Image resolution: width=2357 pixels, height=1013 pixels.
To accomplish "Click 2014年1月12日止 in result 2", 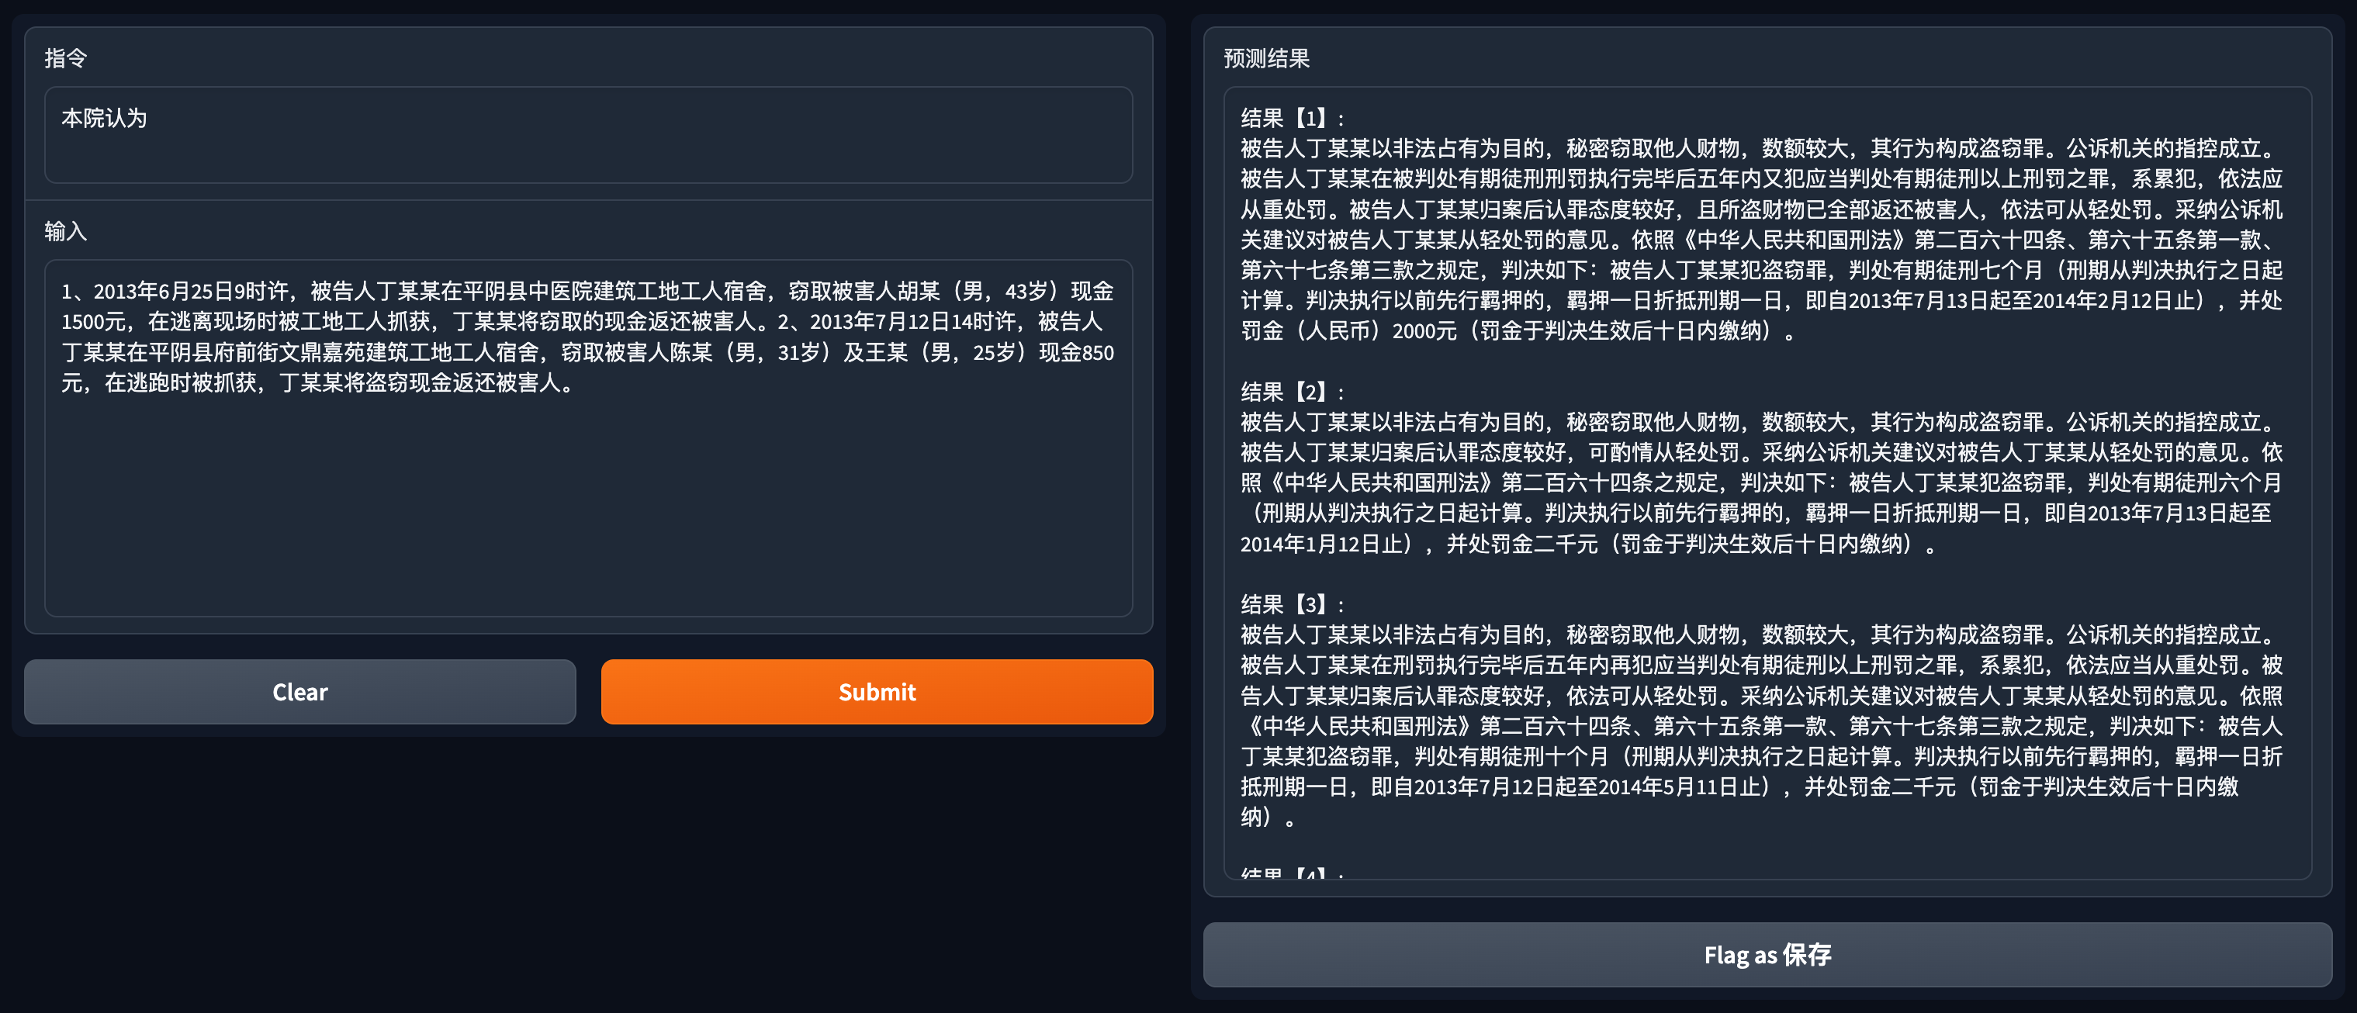I will (x=1321, y=545).
